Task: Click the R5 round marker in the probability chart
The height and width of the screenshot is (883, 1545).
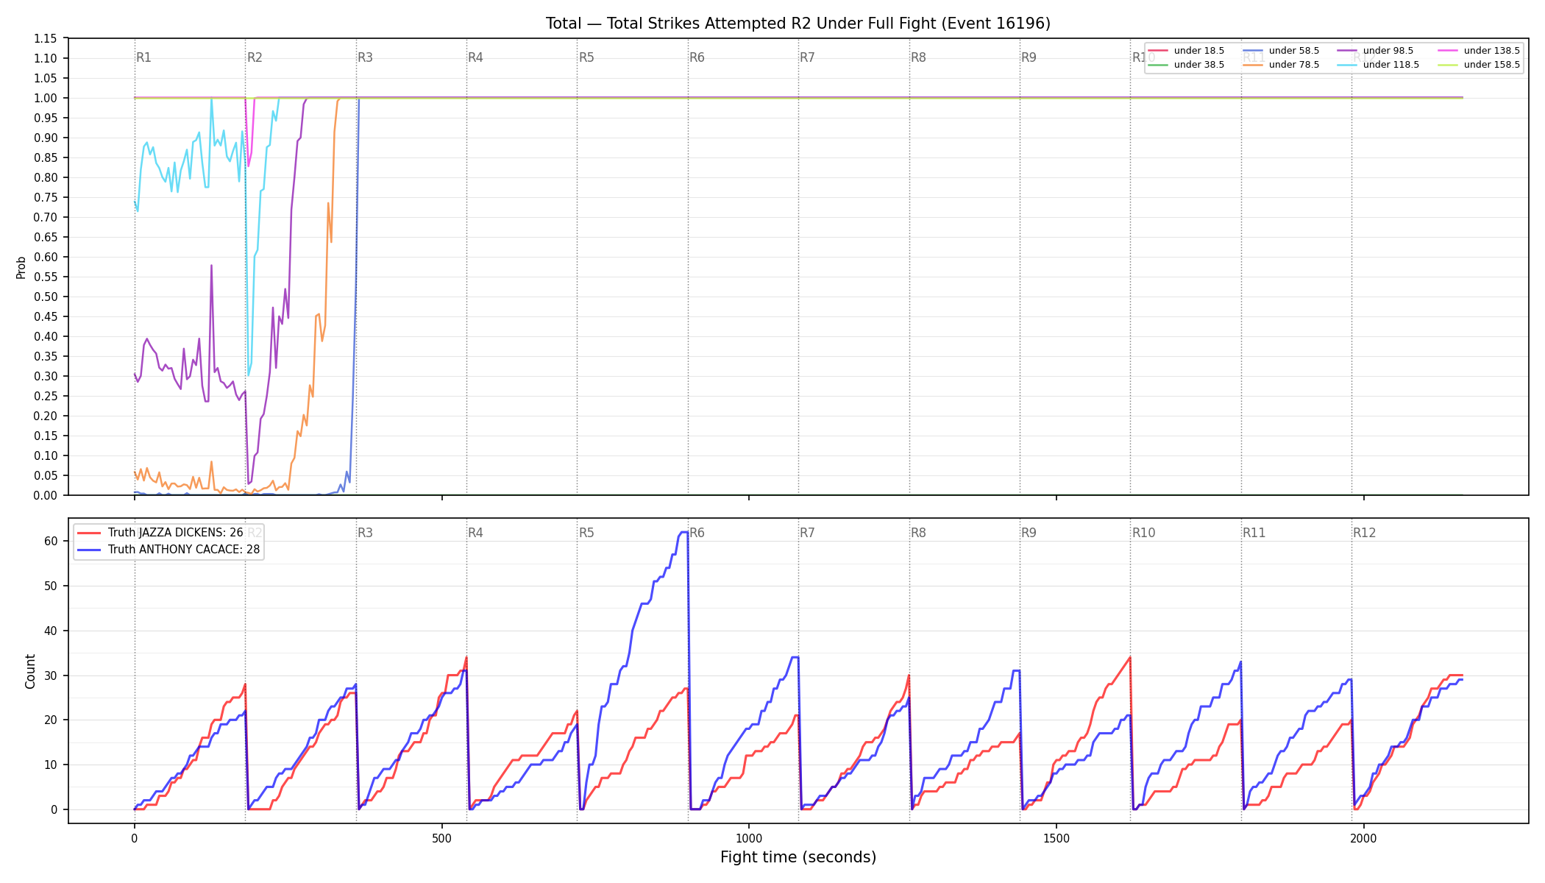Action: tap(586, 57)
